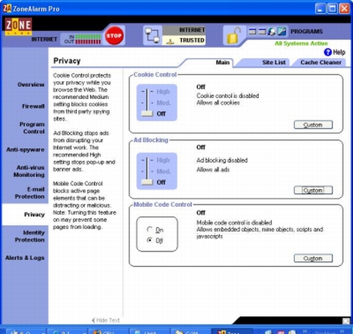Click the 'Allows all cookies' text
The image size is (353, 334).
(x=218, y=103)
